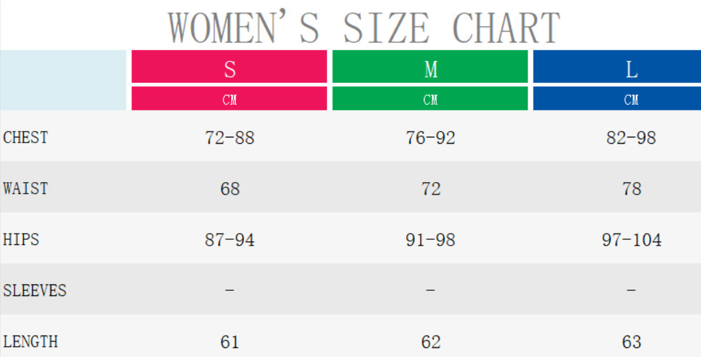The height and width of the screenshot is (357, 701).
Task: Click the green M size header
Action: tap(430, 67)
